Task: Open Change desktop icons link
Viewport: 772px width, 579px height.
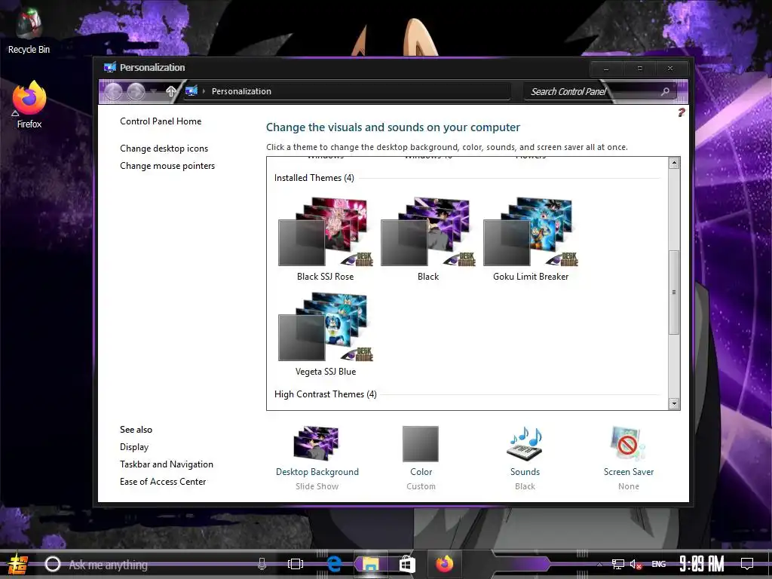Action: (164, 149)
